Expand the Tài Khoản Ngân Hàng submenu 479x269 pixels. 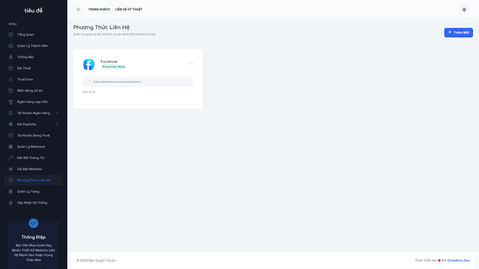[x=57, y=113]
